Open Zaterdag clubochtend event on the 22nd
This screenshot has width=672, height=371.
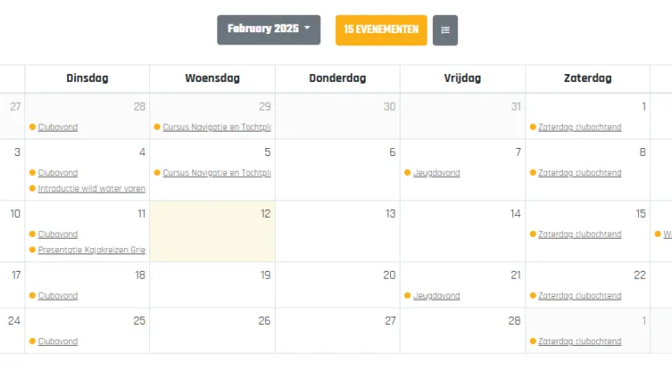(579, 296)
